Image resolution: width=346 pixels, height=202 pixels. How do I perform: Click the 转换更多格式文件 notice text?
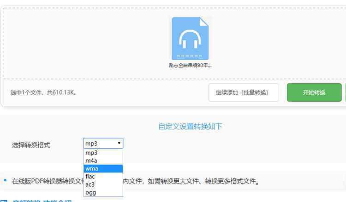coord(231,181)
